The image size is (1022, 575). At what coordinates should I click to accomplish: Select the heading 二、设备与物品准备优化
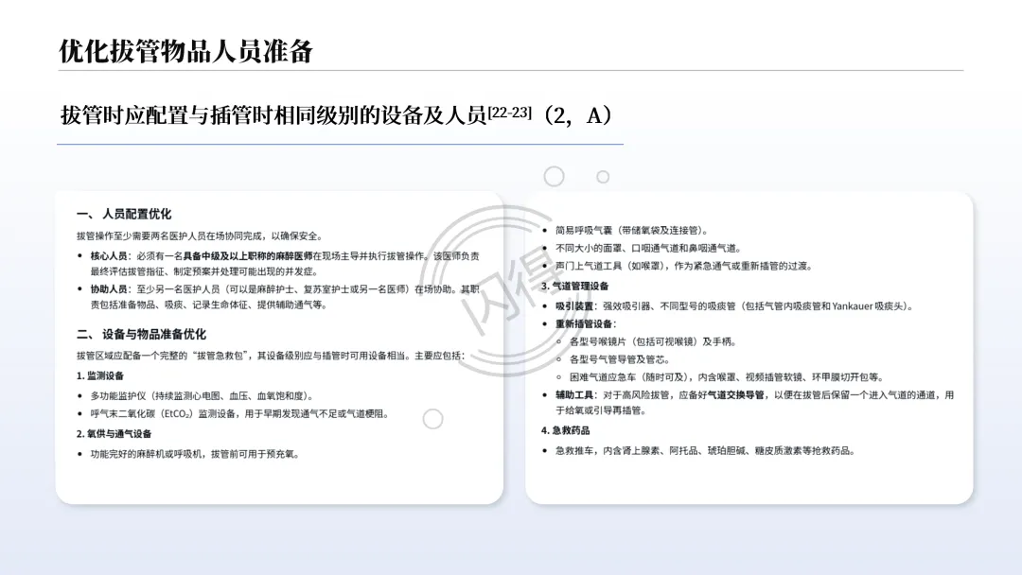pos(141,334)
